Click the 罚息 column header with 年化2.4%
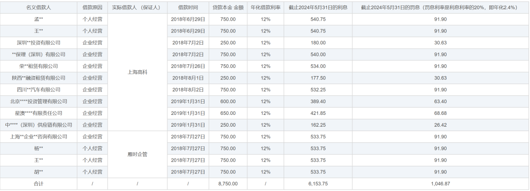The height and width of the screenshot is (191, 530). point(440,7)
